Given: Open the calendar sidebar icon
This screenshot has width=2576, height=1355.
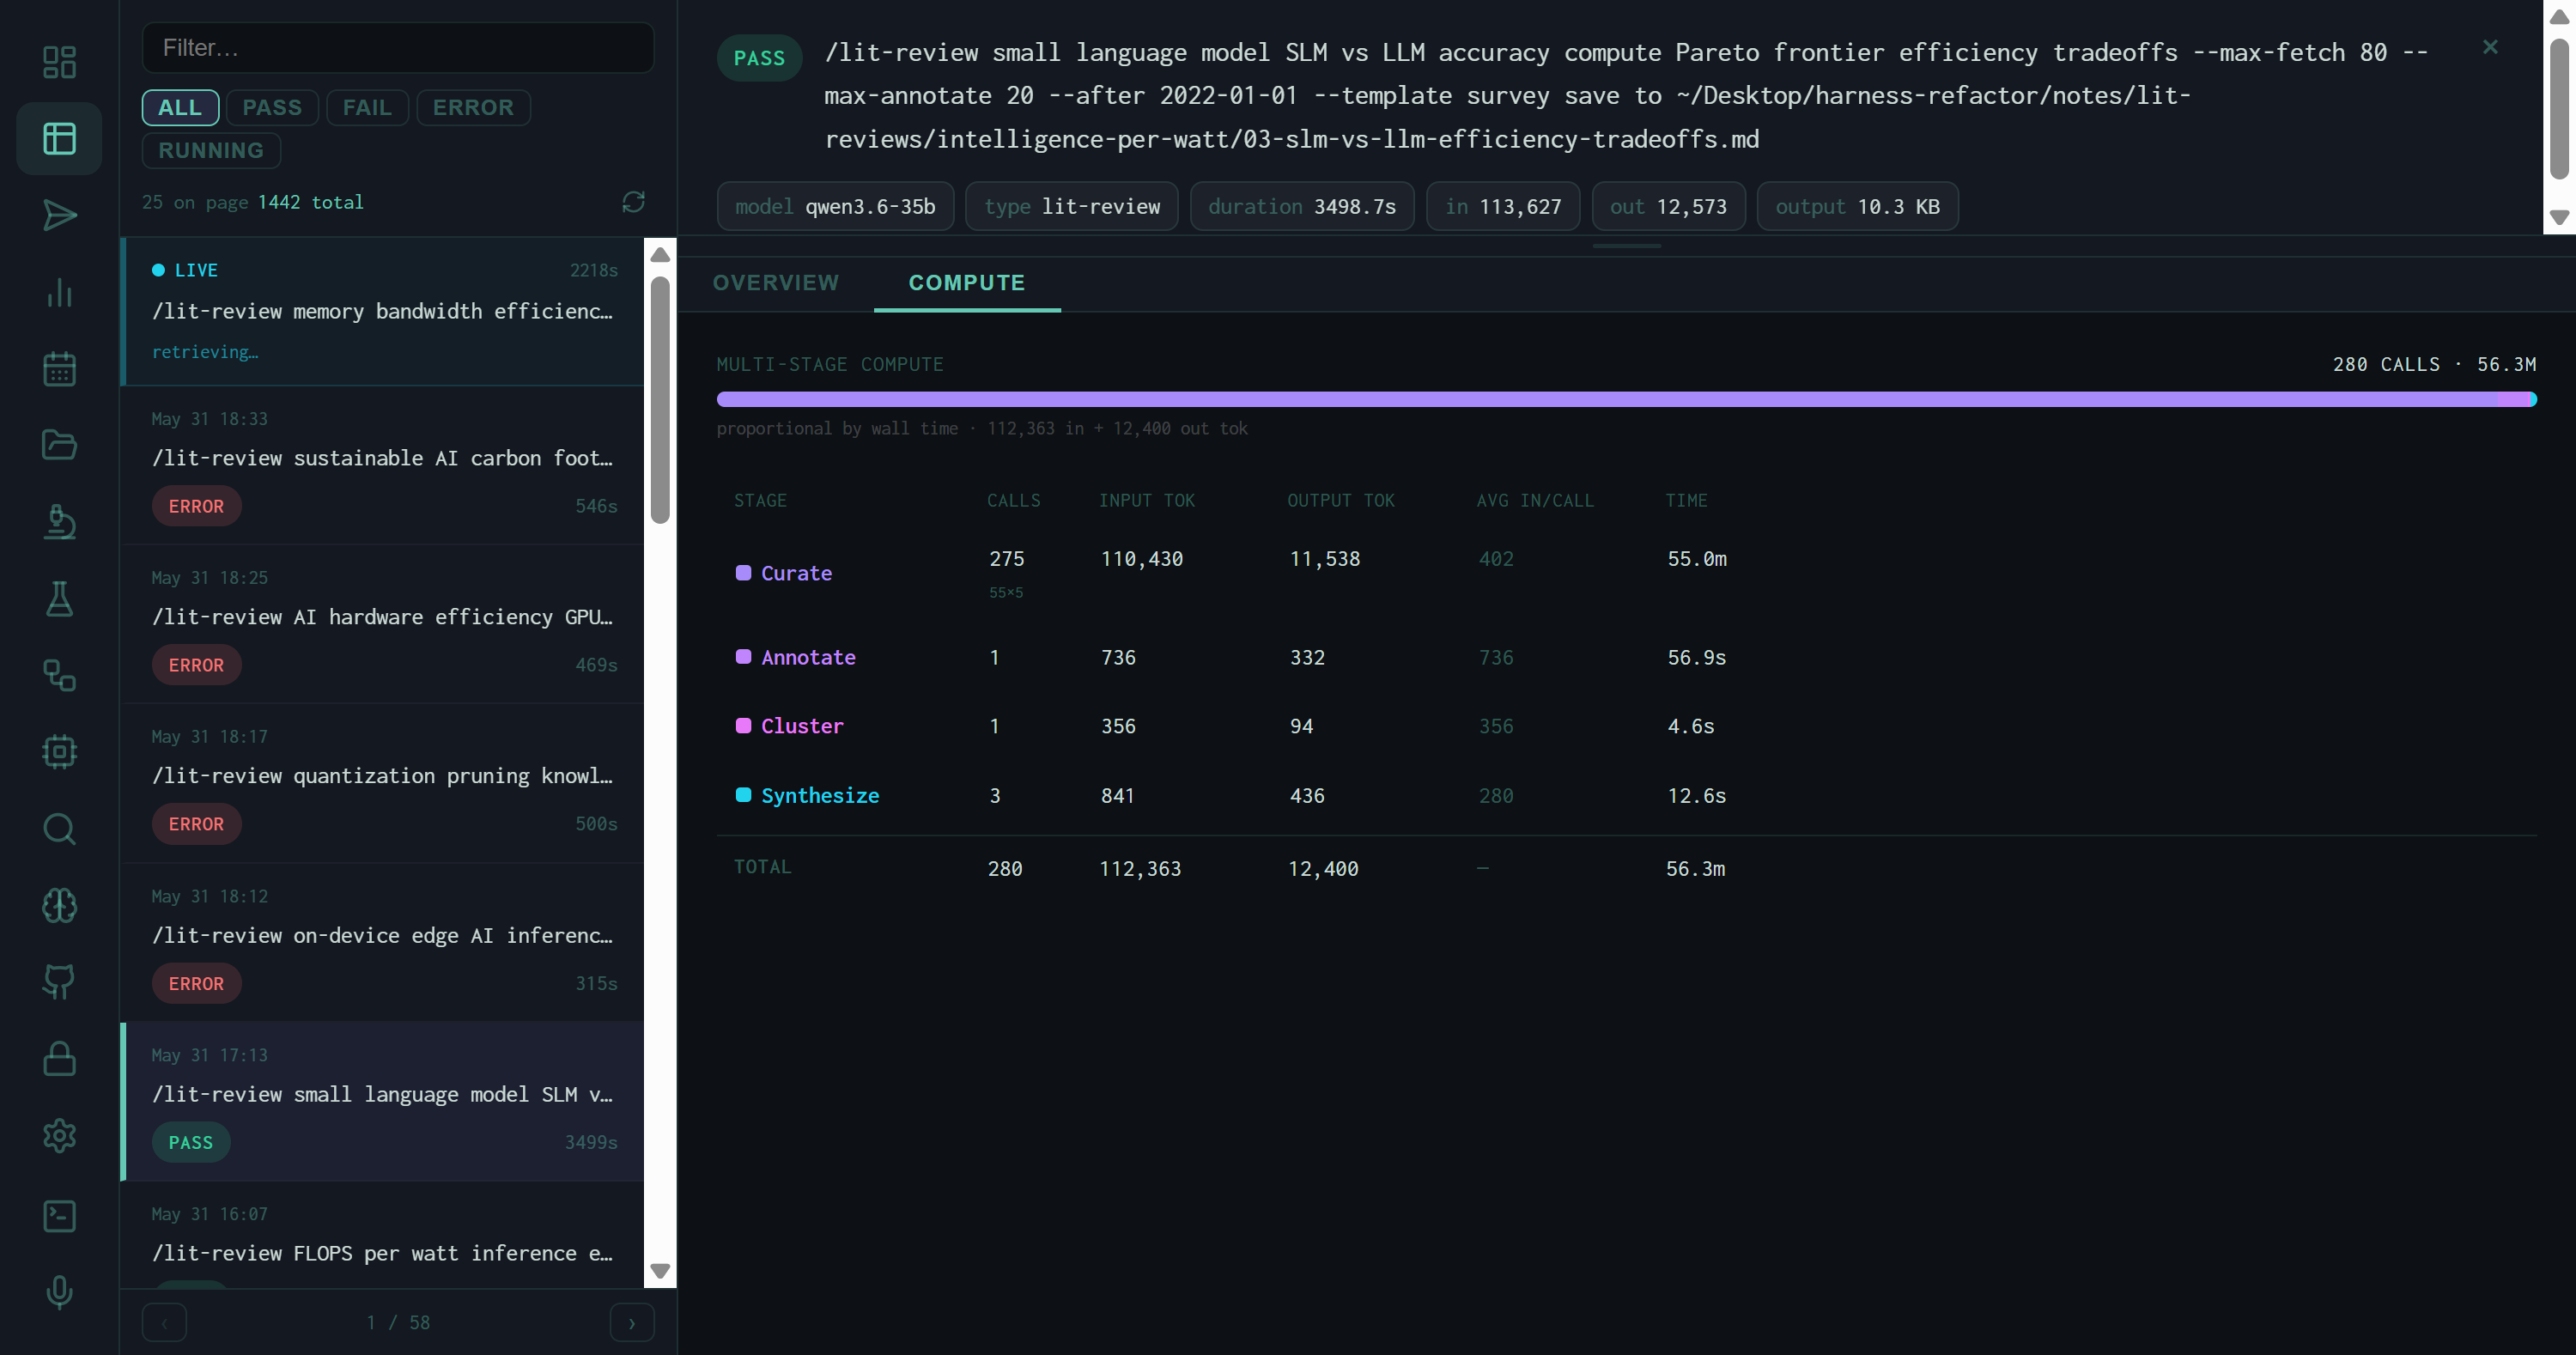Looking at the screenshot, I should tap(59, 368).
